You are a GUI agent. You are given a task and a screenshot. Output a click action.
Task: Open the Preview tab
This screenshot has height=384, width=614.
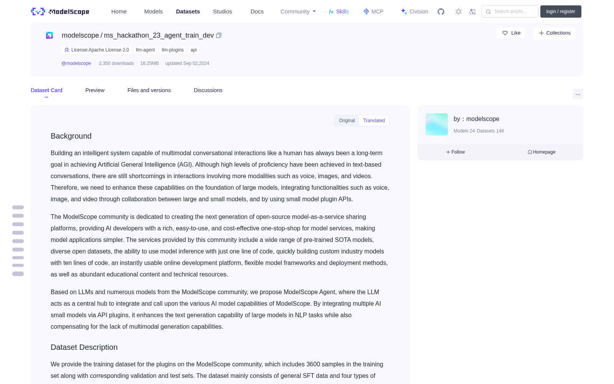(x=95, y=90)
